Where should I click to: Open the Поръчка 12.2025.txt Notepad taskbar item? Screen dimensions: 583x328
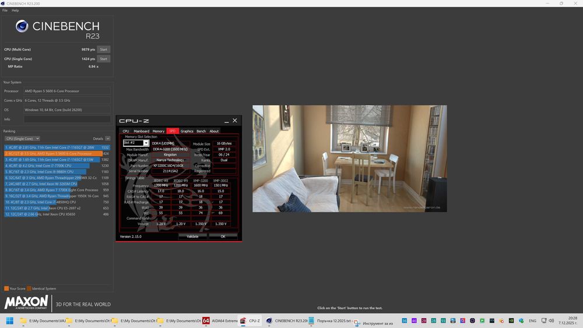click(330, 320)
